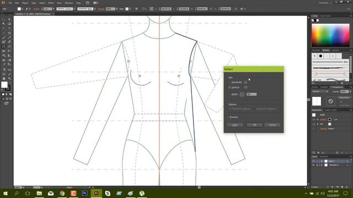Select the Lasso tool
The width and height of the screenshot is (353, 198).
click(9, 24)
